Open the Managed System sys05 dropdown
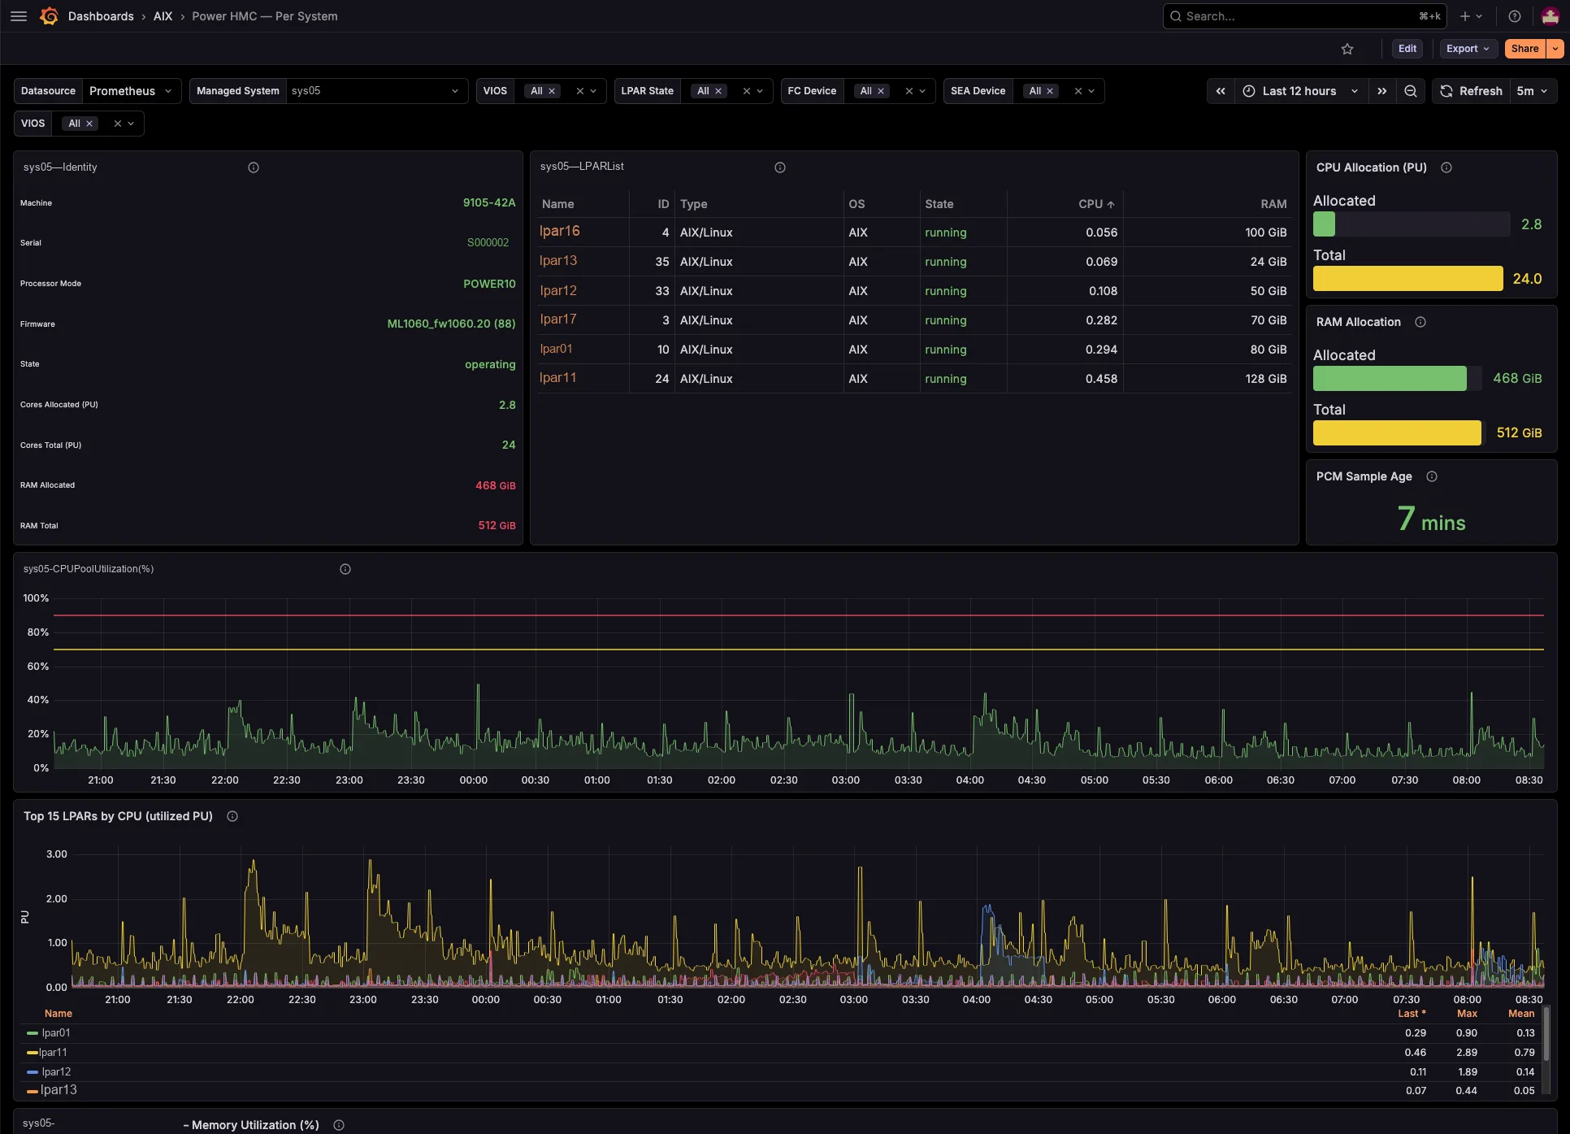Viewport: 1570px width, 1134px height. pos(376,91)
